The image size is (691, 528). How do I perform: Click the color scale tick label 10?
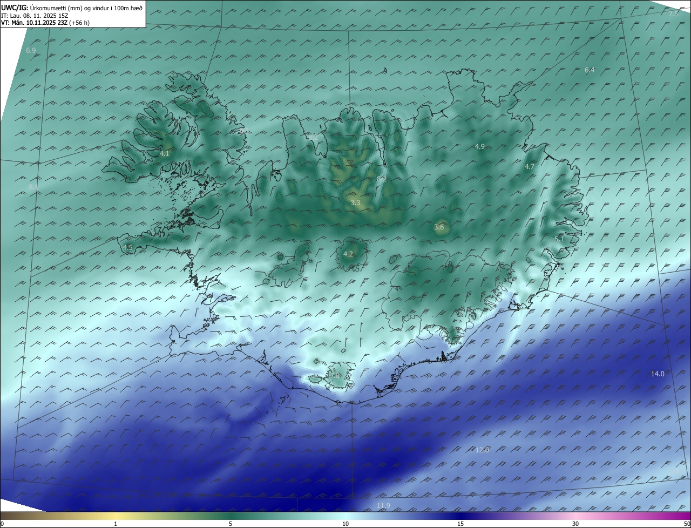click(345, 524)
